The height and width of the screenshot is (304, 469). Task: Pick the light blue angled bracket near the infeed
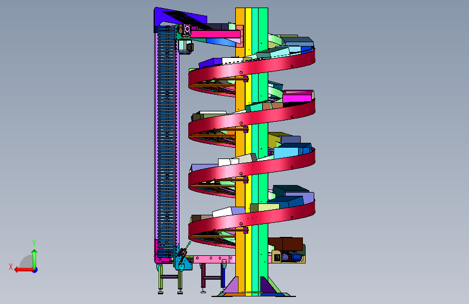coord(184,263)
